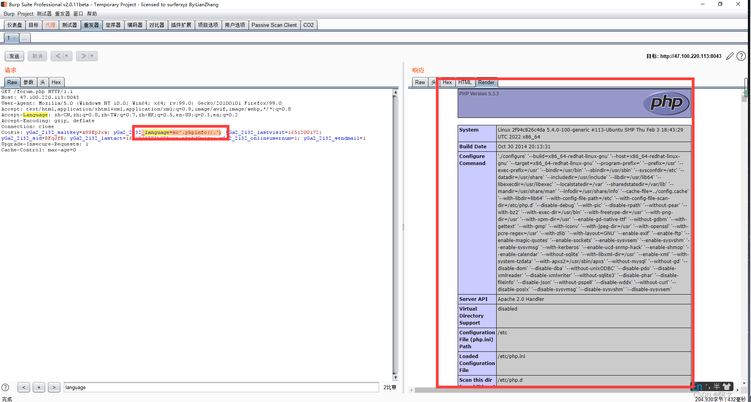Click the 'PHP Version 5.3.3' heading
751x402 pixels.
coord(479,94)
